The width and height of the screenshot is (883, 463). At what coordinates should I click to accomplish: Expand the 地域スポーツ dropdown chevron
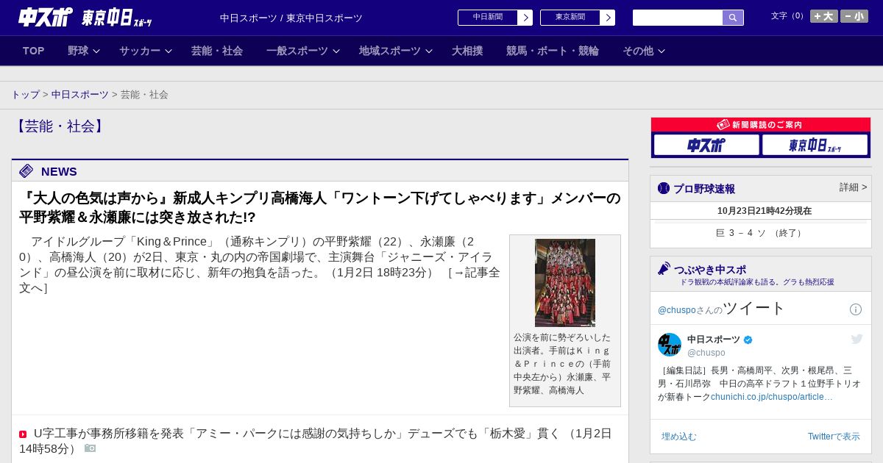pyautogui.click(x=429, y=51)
